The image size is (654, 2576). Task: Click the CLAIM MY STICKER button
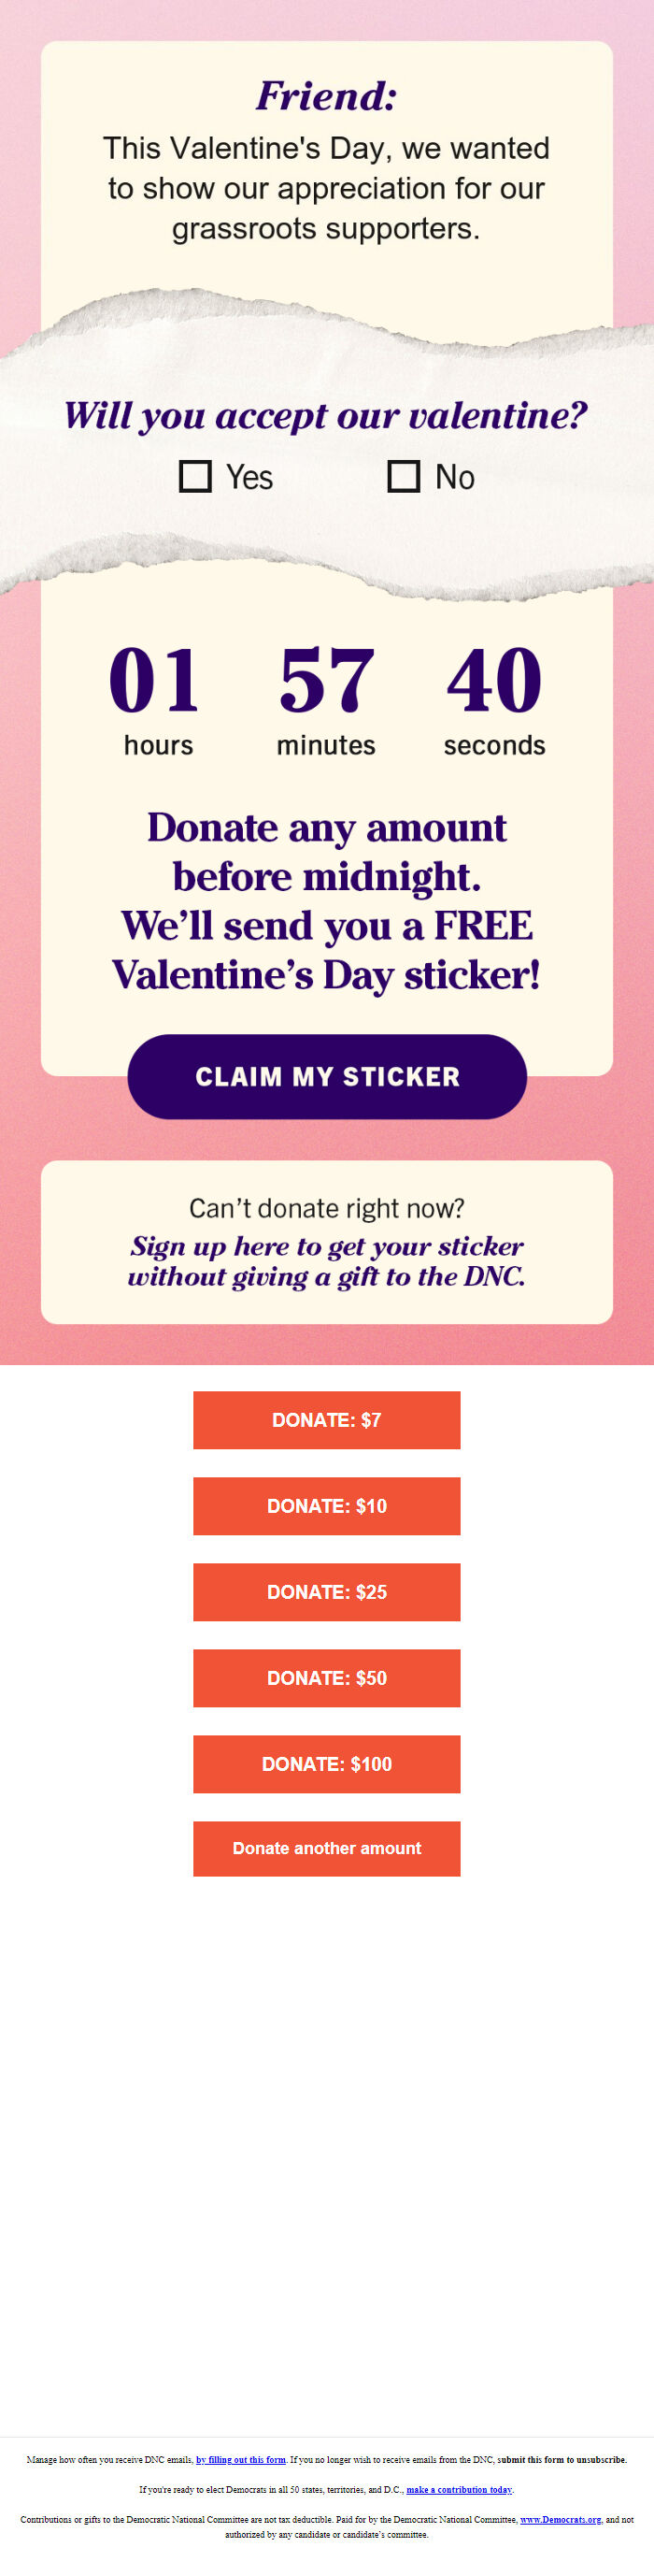point(326,1076)
